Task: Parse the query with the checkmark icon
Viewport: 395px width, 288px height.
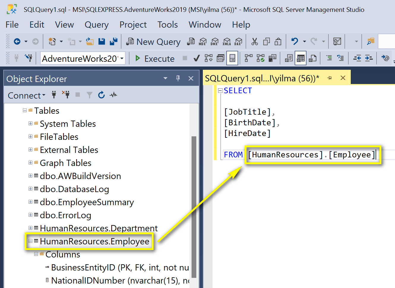Action: (x=196, y=58)
